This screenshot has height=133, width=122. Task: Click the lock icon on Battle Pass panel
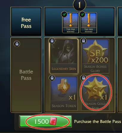tap(17, 44)
